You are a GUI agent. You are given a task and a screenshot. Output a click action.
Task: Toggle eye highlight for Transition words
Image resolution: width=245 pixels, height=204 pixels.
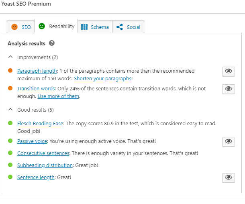pos(228,89)
